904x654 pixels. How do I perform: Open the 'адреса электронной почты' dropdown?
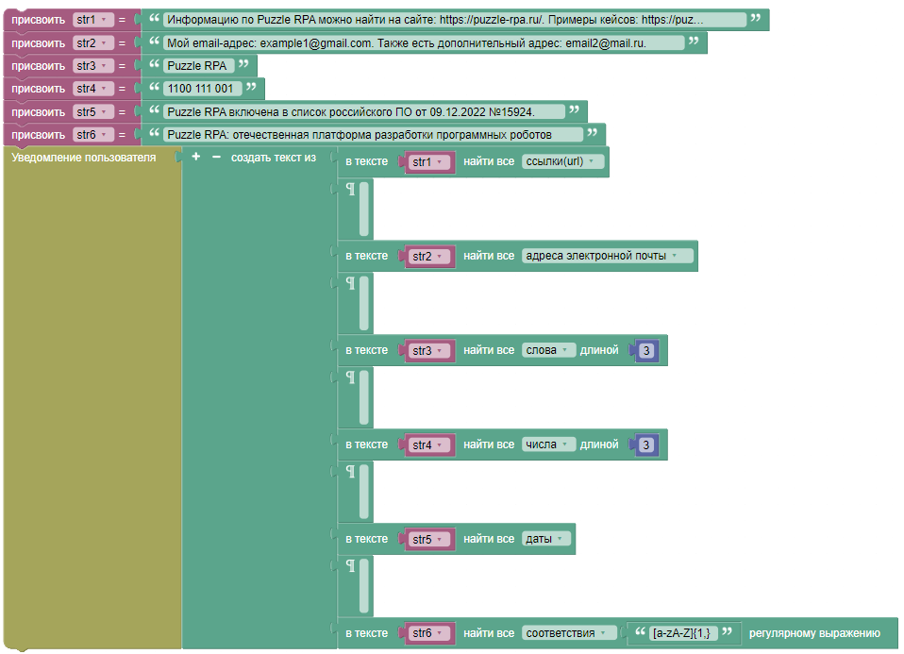tap(607, 256)
